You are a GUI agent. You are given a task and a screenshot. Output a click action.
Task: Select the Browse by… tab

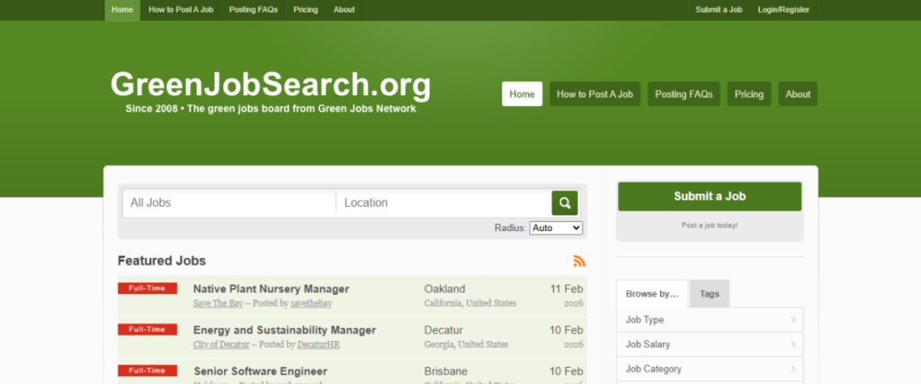coord(652,294)
